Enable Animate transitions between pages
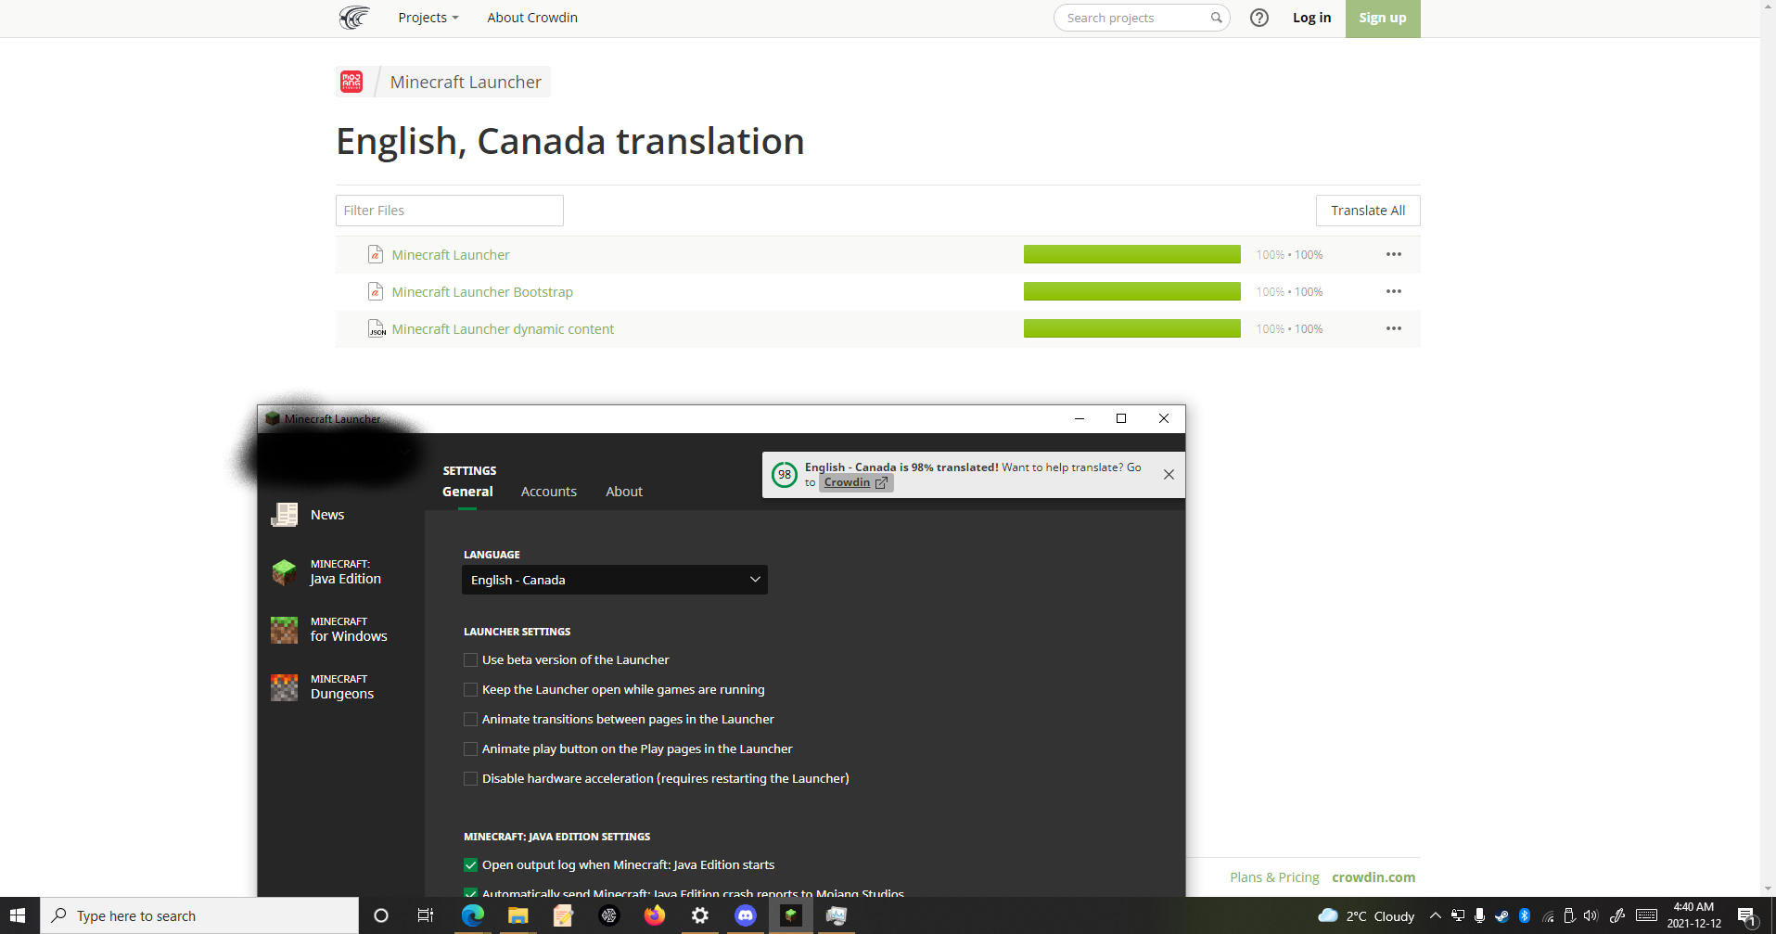Viewport: 1776px width, 934px height. [471, 720]
